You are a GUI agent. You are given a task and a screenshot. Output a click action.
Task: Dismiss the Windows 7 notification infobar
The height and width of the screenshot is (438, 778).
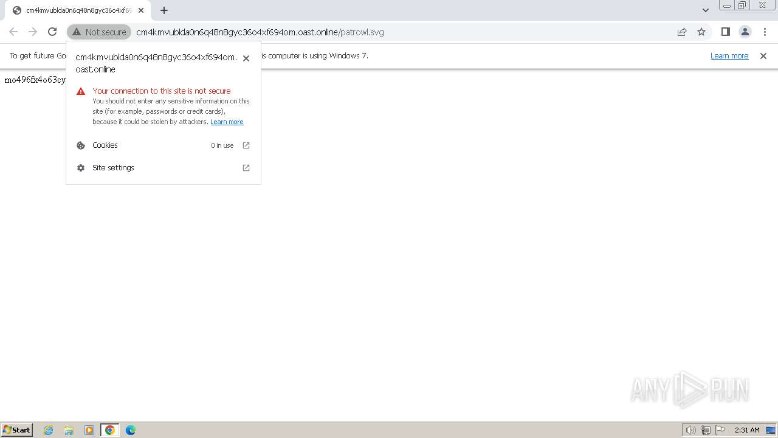tap(763, 56)
